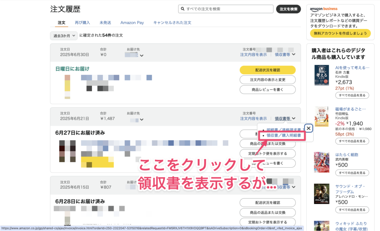Click the 注文を検索 button
This screenshot has height=231, width=380.
pos(288,9)
